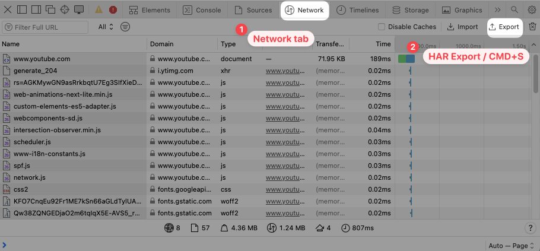
Task: Open initiator link in css2 row
Action: pyautogui.click(x=285, y=189)
